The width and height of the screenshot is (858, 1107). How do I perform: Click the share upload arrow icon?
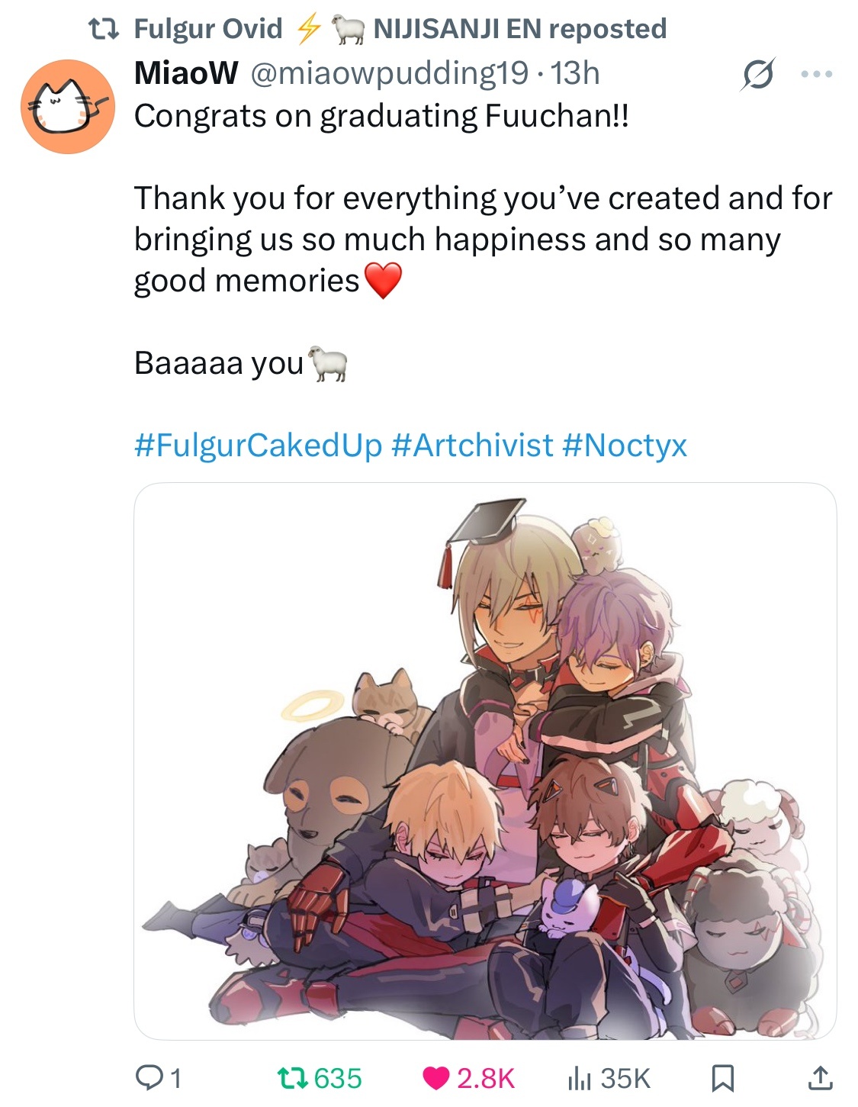[x=819, y=1078]
